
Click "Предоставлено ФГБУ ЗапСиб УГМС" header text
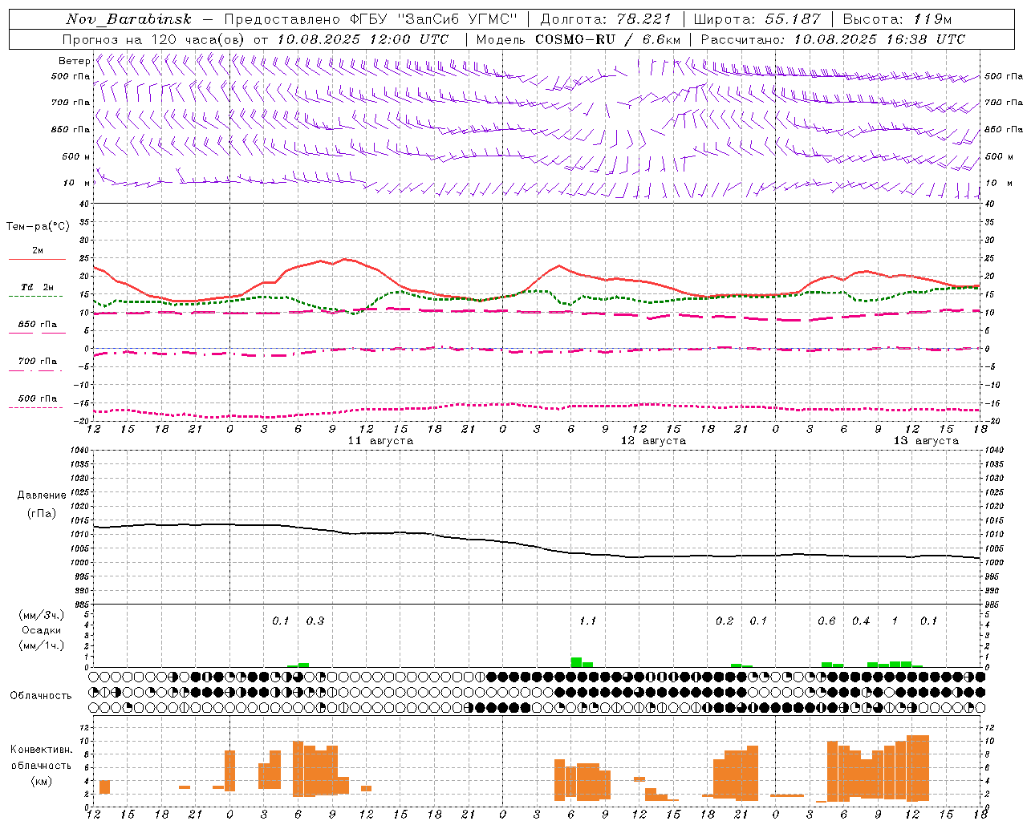coord(371,19)
